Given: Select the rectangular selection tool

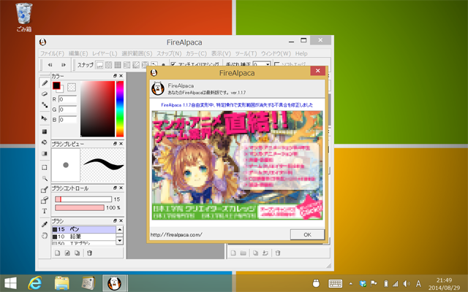Looking at the screenshot, I should [45, 167].
